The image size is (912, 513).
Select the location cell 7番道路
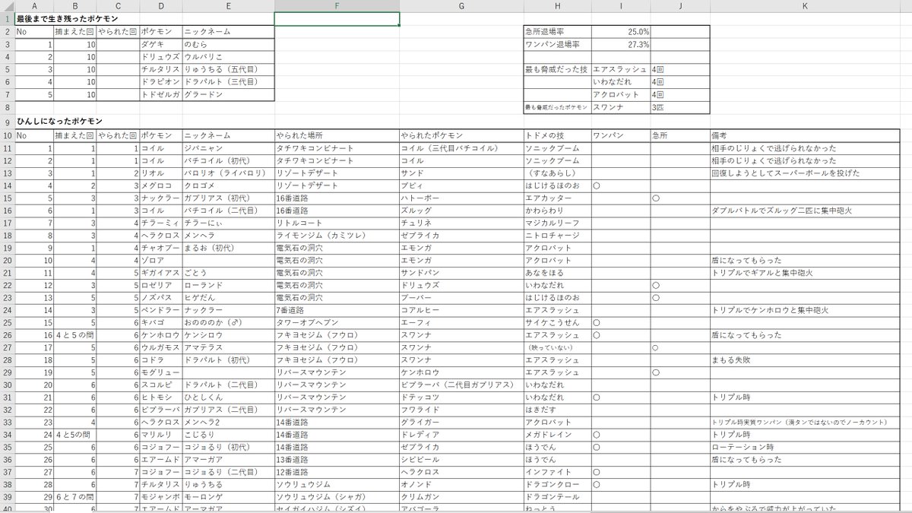[x=337, y=310]
